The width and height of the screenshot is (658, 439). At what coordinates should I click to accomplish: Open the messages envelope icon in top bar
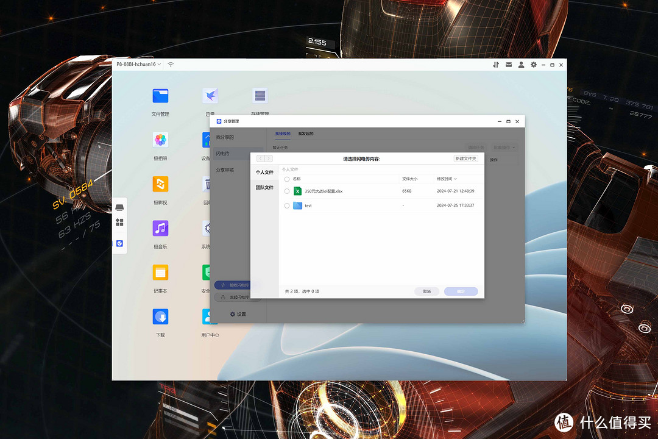tap(509, 65)
